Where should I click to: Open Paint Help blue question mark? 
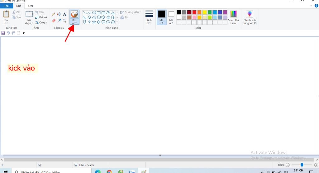pos(317,6)
